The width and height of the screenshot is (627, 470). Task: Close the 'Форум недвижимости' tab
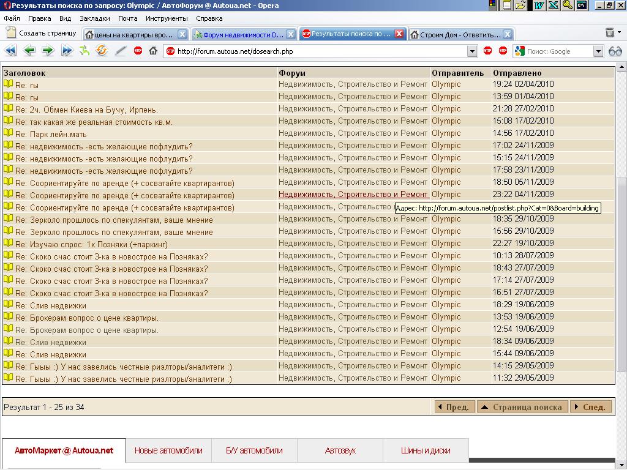291,34
